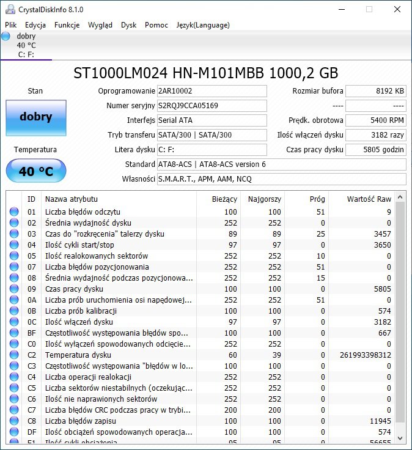Click the scroll down arrow of attribute list
Viewport: 412px width, 450px height.
[400, 438]
